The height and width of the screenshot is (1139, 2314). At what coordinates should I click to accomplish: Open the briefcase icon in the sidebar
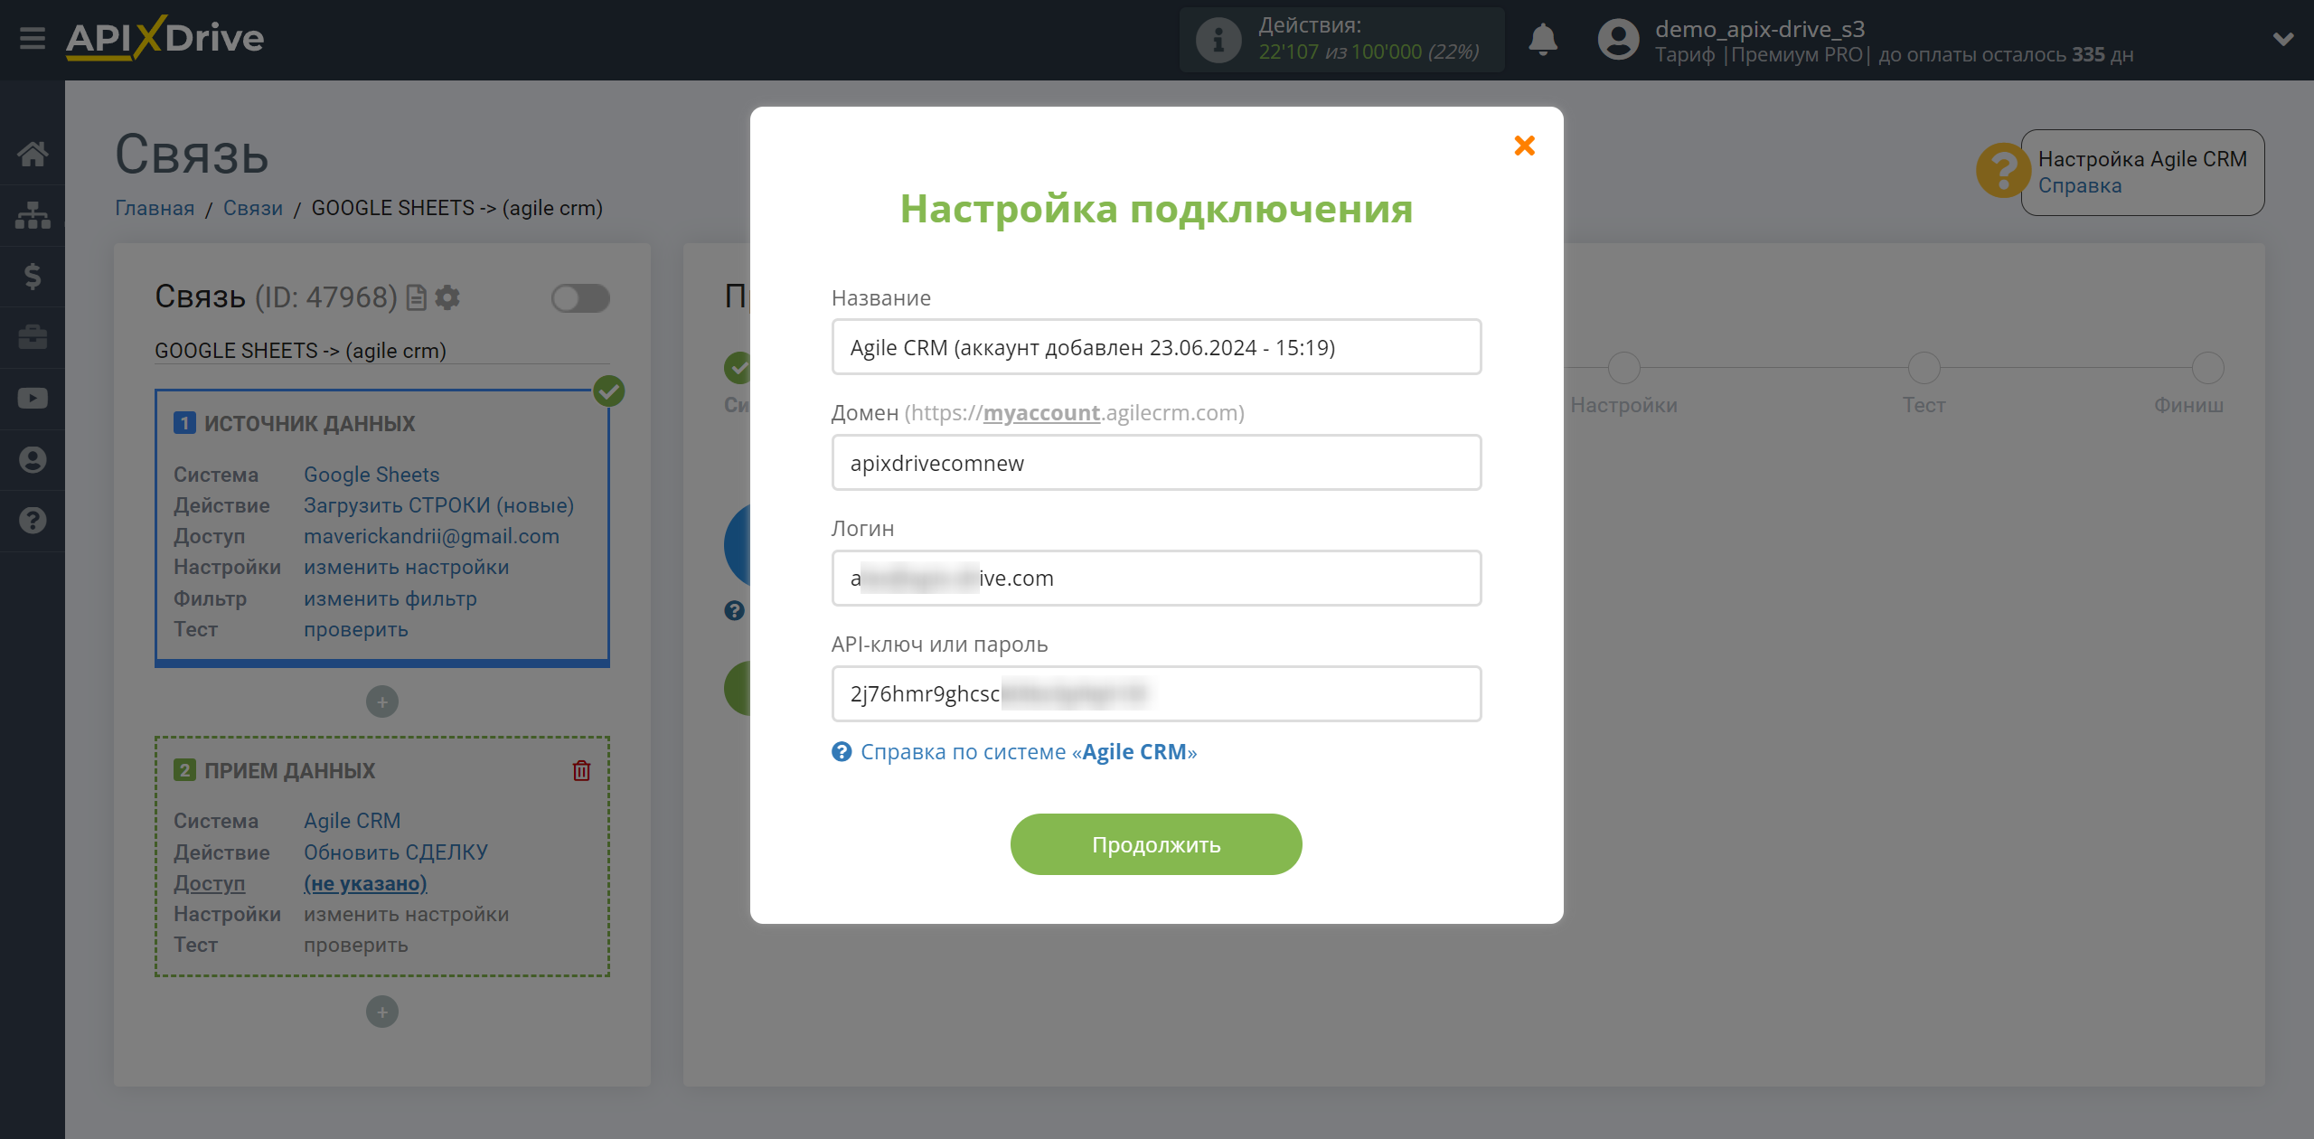pos(33,337)
